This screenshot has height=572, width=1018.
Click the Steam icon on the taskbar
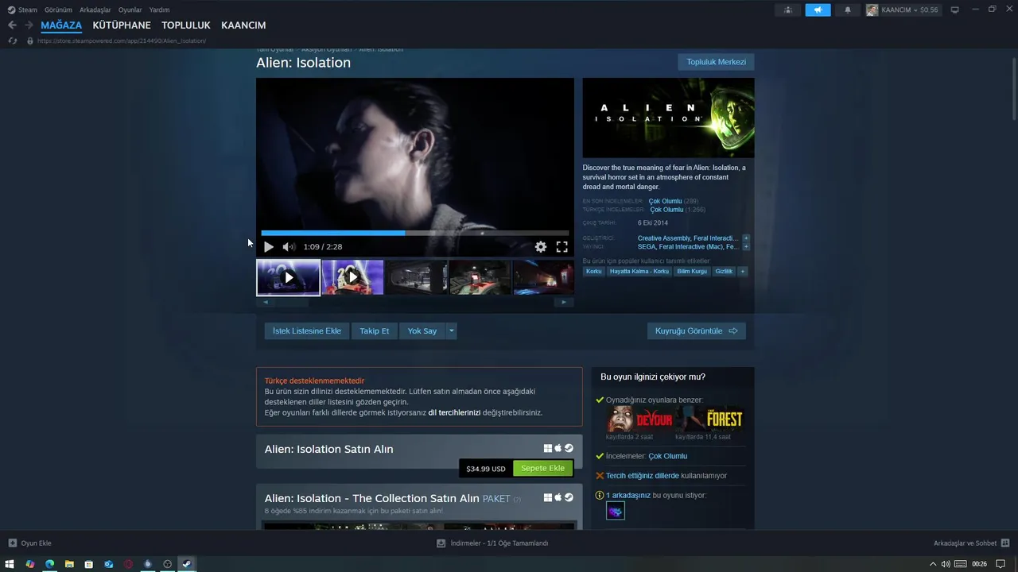click(186, 564)
